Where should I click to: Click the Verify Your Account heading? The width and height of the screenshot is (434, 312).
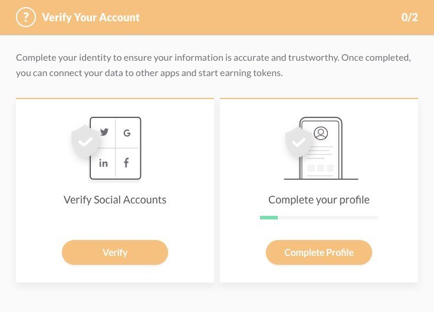pyautogui.click(x=91, y=17)
